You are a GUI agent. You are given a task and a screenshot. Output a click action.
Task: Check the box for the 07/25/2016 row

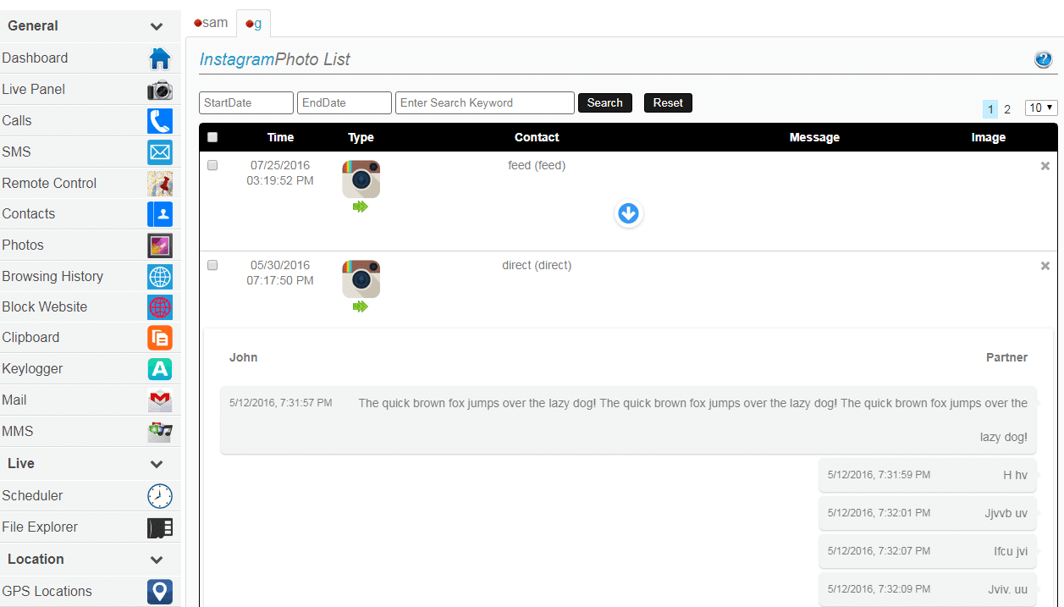tap(212, 165)
